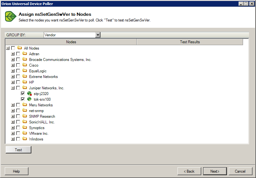Click the All Nodes folder icon
Screen dimensions: 256x178
pos(20,48)
